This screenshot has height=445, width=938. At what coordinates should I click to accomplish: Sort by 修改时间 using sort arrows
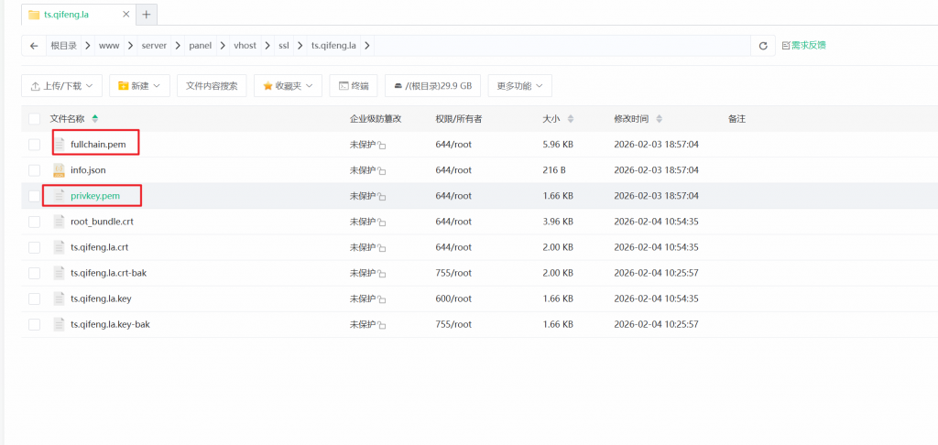(660, 119)
